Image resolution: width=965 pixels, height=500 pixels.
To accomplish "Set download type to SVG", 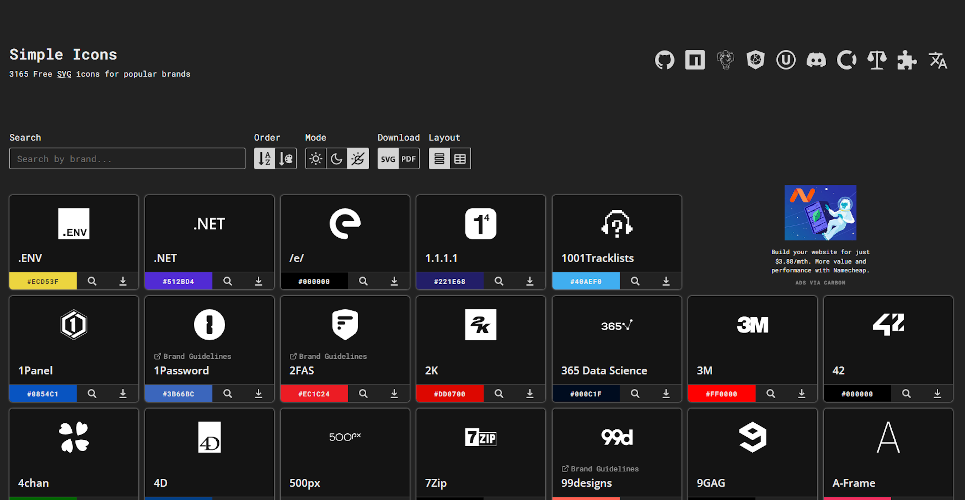I will coord(388,159).
